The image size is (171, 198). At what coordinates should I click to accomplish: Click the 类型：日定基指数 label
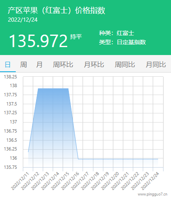pos(122,42)
